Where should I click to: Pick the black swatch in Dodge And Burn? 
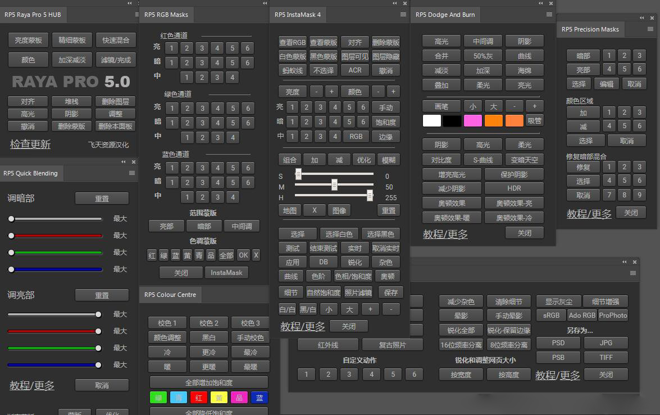click(452, 121)
